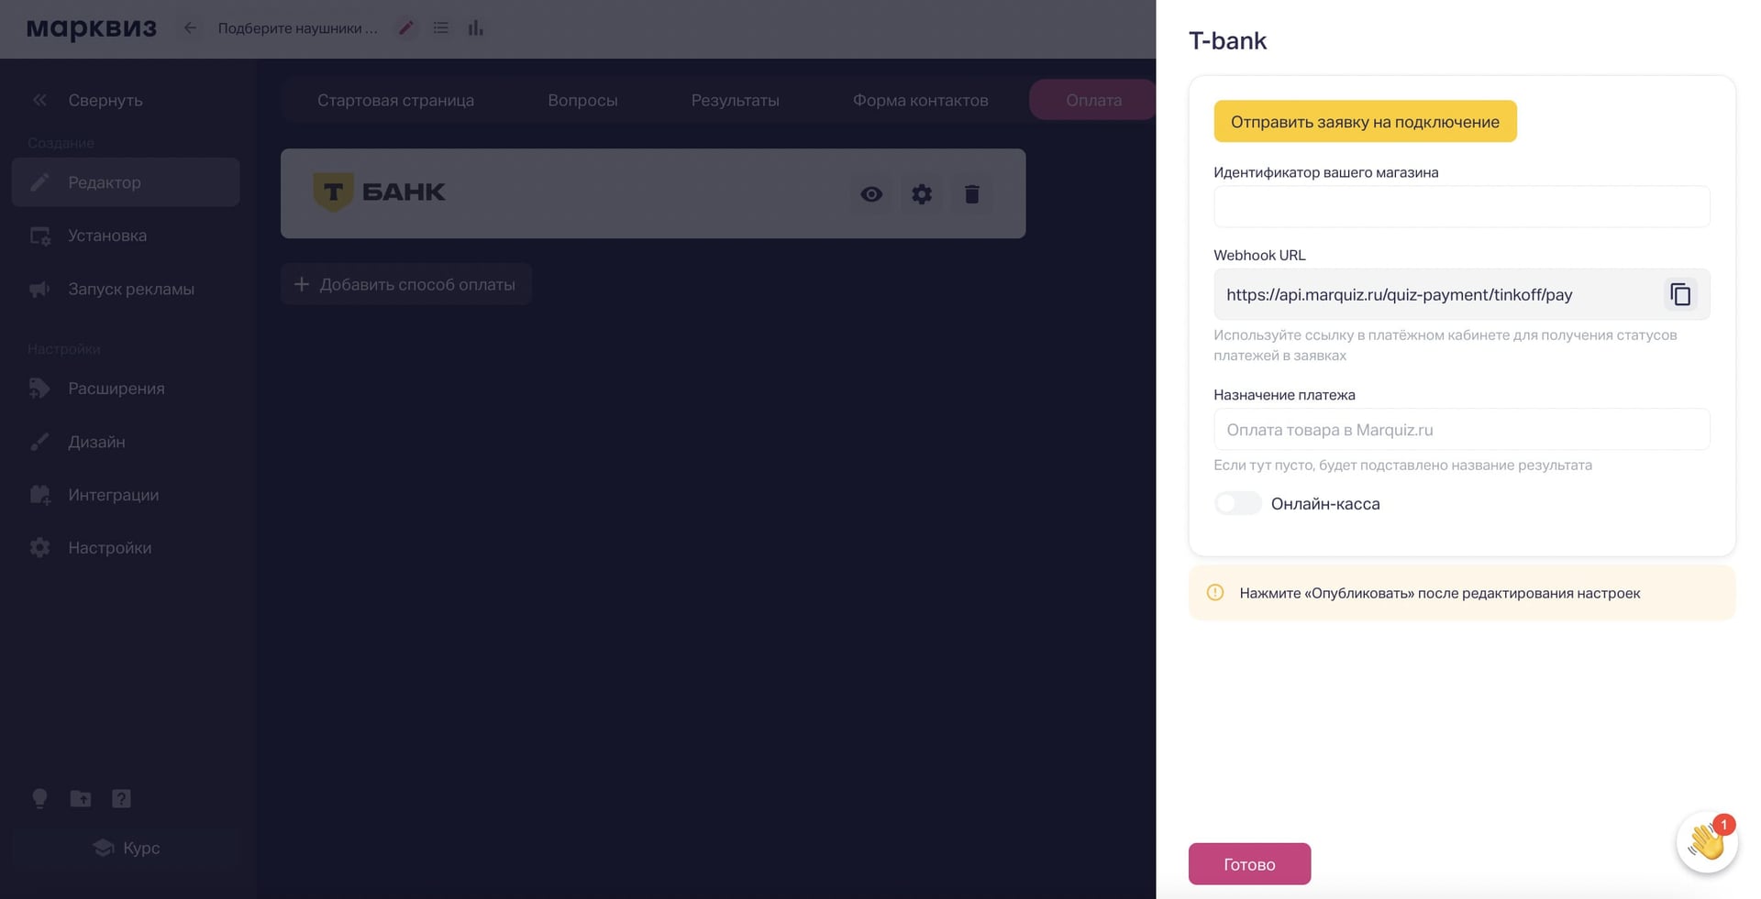The image size is (1761, 899).
Task: Open the list icon in the top bar
Action: point(441,28)
